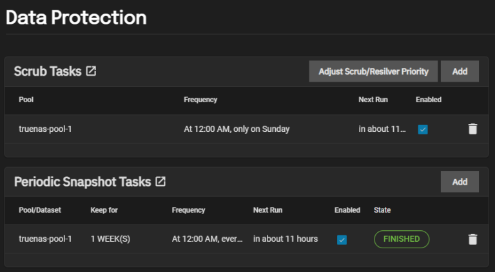This screenshot has height=272, width=495.
Task: Disable the scrub task Enabled checkbox
Action: tap(423, 129)
